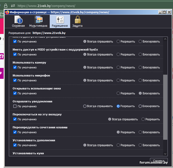Select Блокировать for MIDI SysEx access
This screenshot has height=168, width=173.
140,54
